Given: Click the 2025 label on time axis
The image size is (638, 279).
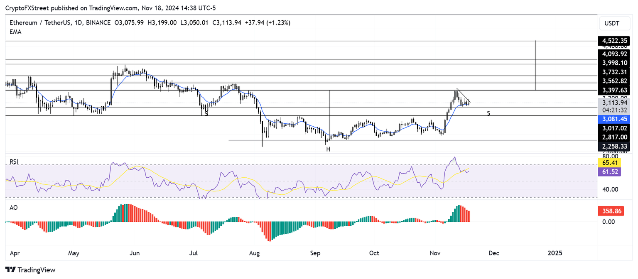Looking at the screenshot, I should click(555, 253).
